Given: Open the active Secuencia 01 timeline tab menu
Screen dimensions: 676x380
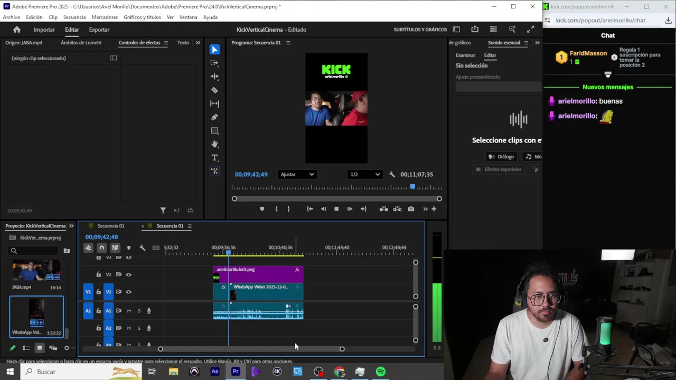Looking at the screenshot, I should coord(190,226).
